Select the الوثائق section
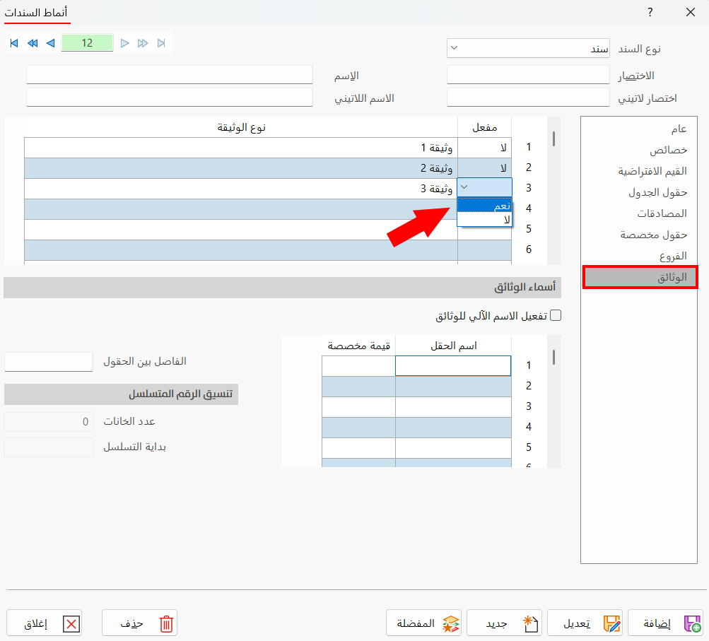Image resolution: width=709 pixels, height=641 pixels. pos(640,277)
